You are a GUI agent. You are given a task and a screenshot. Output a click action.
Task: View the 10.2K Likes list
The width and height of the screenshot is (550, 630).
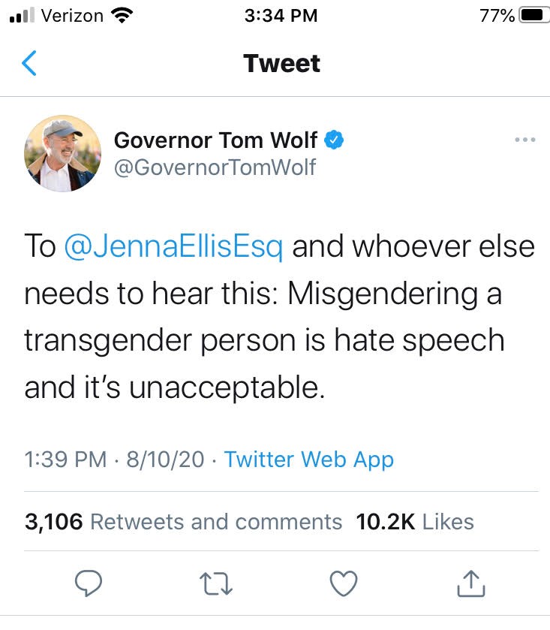414,522
